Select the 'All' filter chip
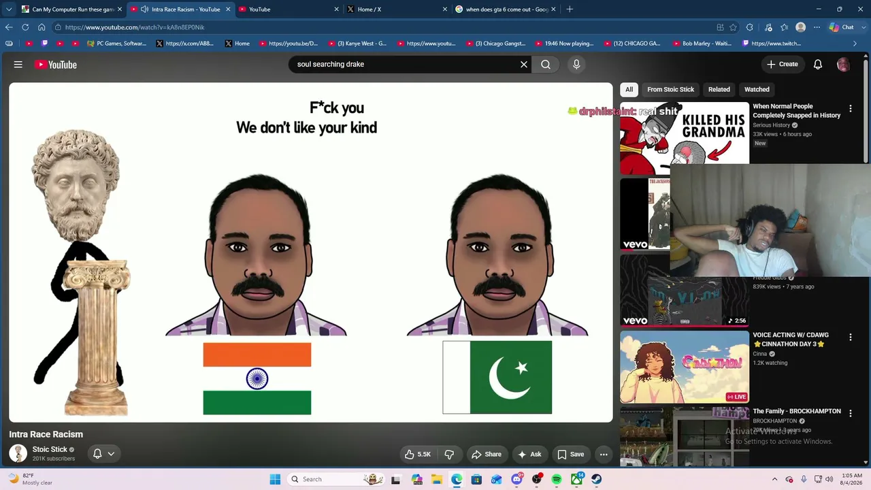Viewport: 871px width, 490px height. click(629, 89)
